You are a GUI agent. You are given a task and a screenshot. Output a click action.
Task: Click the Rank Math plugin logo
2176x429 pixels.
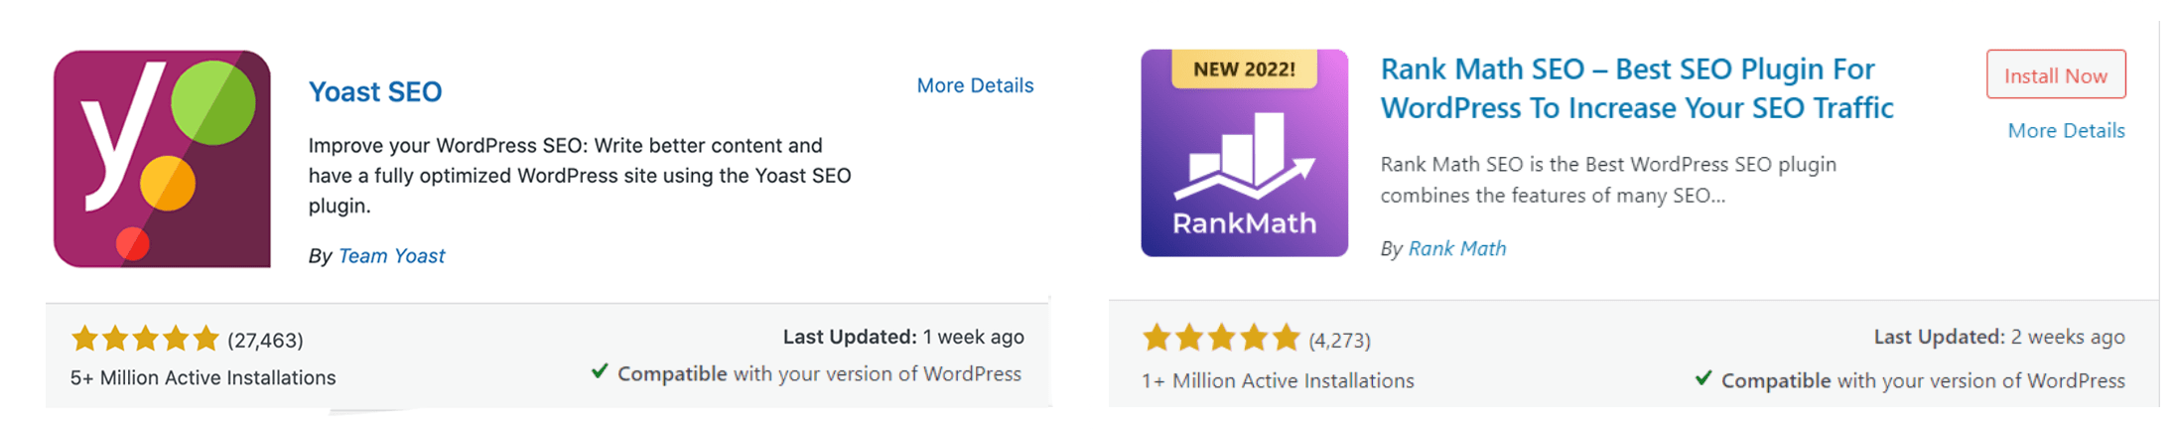(1244, 153)
